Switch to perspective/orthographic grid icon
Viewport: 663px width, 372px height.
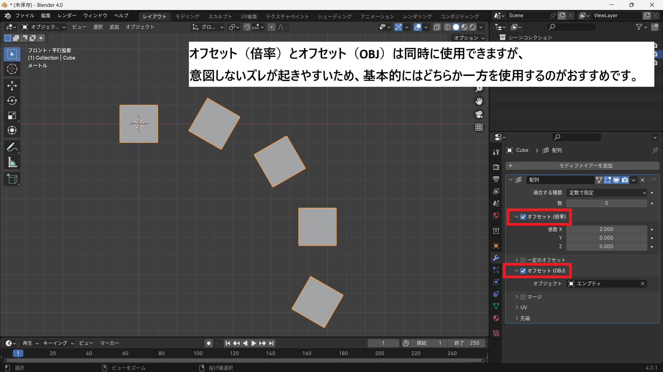(x=479, y=127)
